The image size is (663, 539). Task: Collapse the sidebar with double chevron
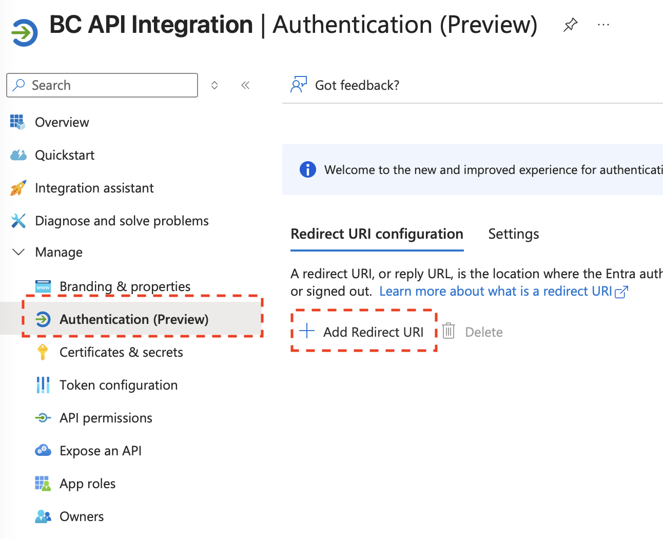(245, 85)
